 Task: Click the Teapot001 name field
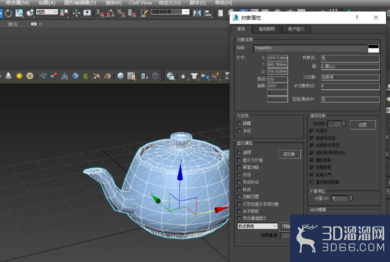pyautogui.click(x=310, y=48)
